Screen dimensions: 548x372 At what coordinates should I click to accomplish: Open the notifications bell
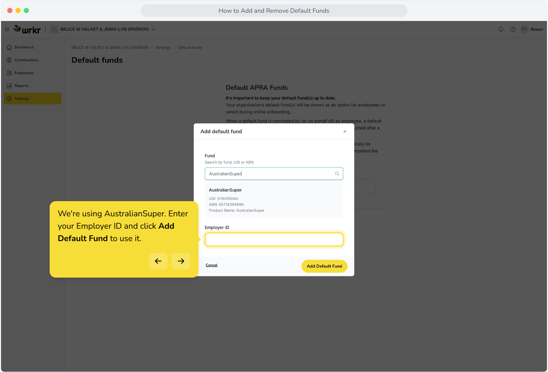pos(501,29)
